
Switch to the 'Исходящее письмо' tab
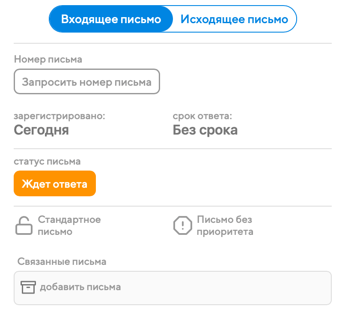coord(234,19)
